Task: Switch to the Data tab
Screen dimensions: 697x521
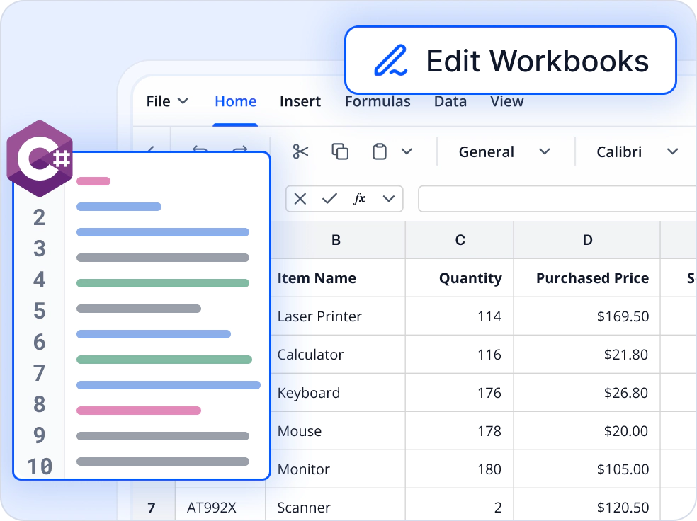Action: (x=450, y=102)
